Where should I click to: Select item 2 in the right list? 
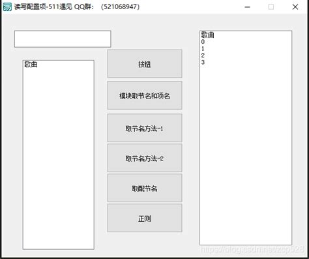(203, 55)
